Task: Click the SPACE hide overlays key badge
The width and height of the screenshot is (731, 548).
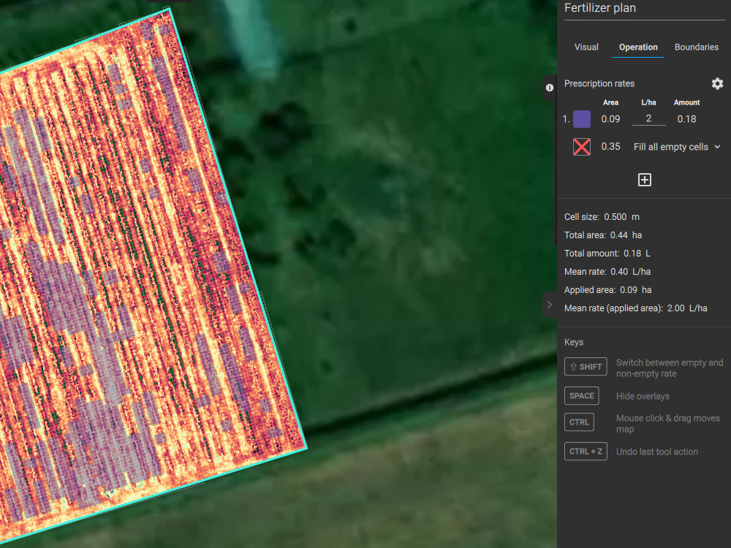Action: tap(581, 395)
